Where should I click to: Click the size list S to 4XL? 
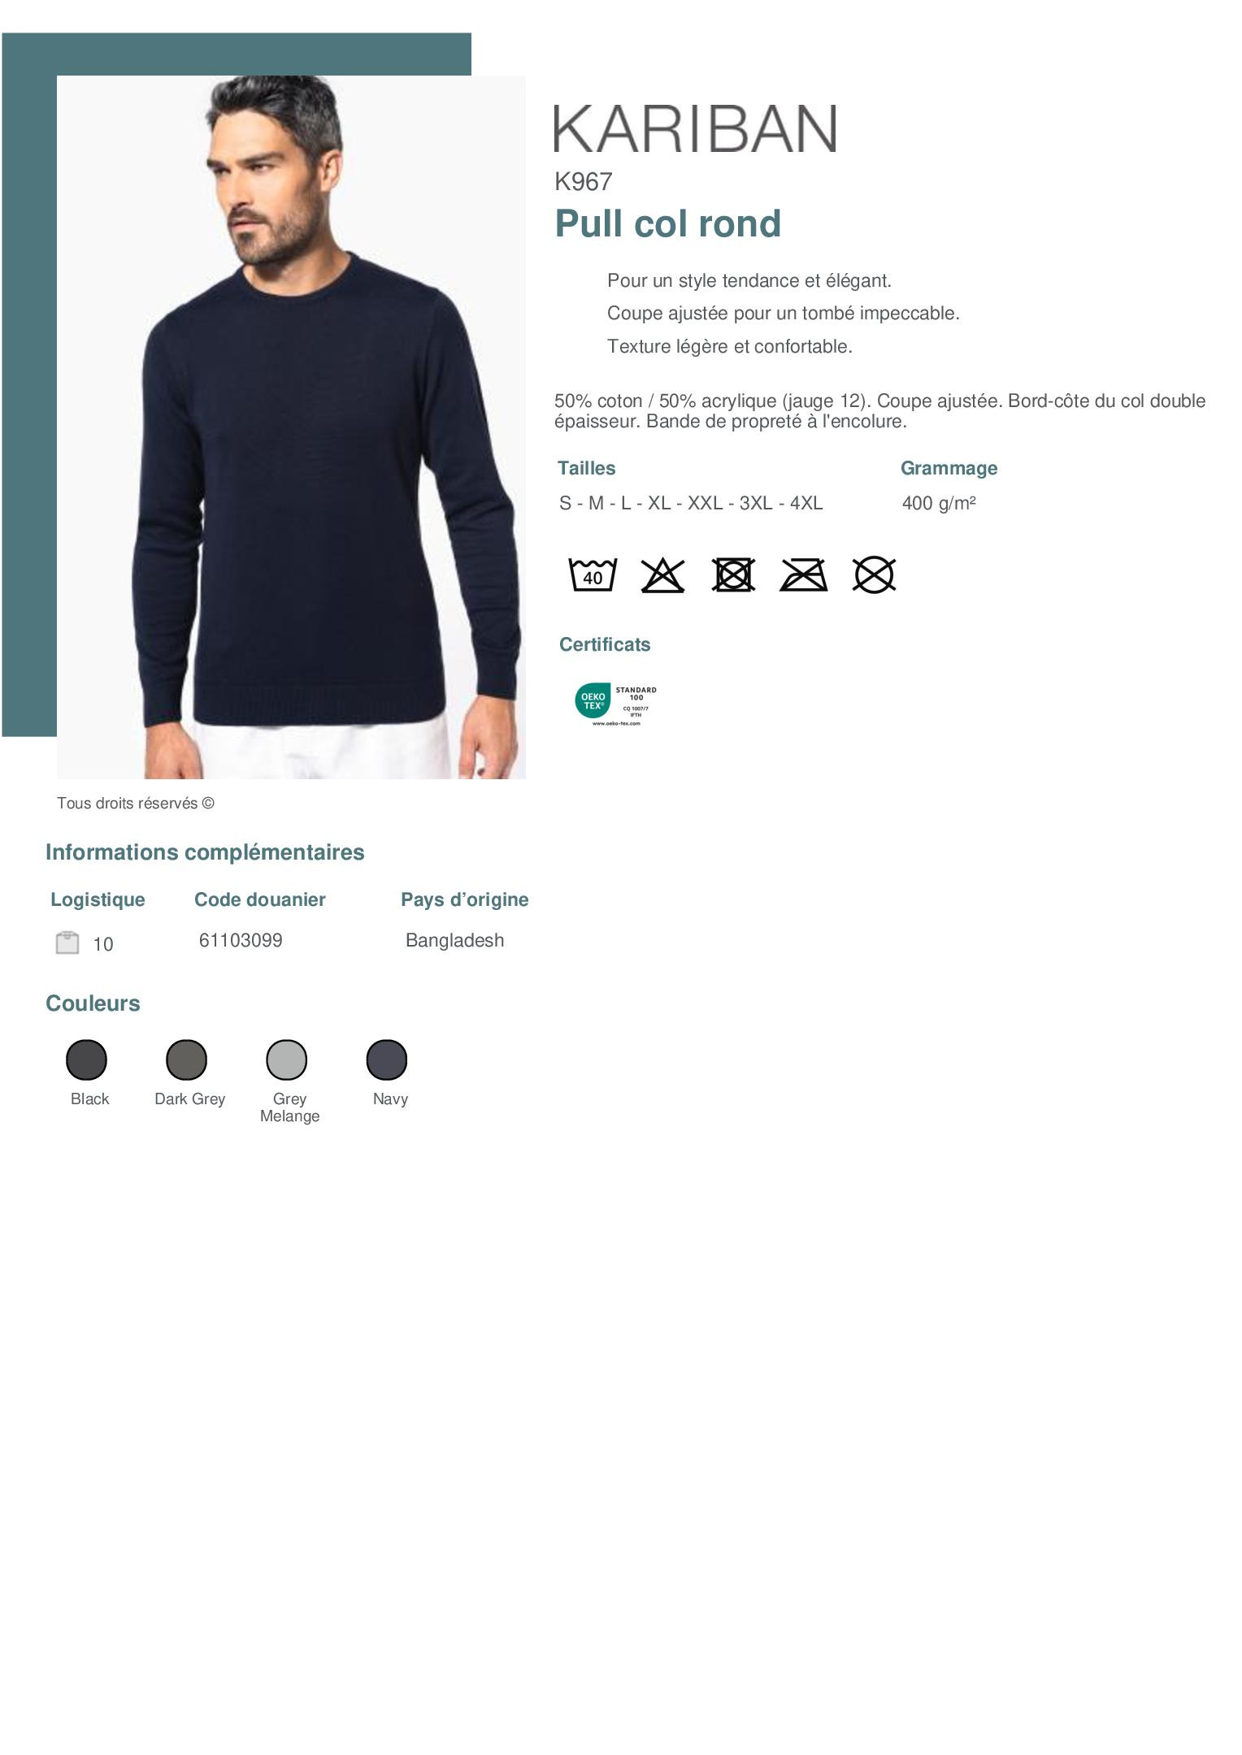(691, 503)
